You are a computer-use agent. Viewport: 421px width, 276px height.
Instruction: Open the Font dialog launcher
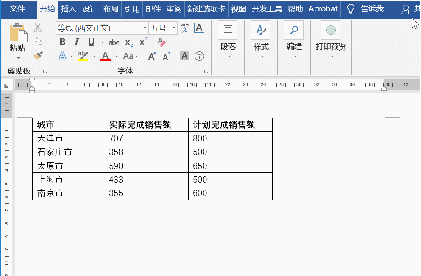pos(206,72)
